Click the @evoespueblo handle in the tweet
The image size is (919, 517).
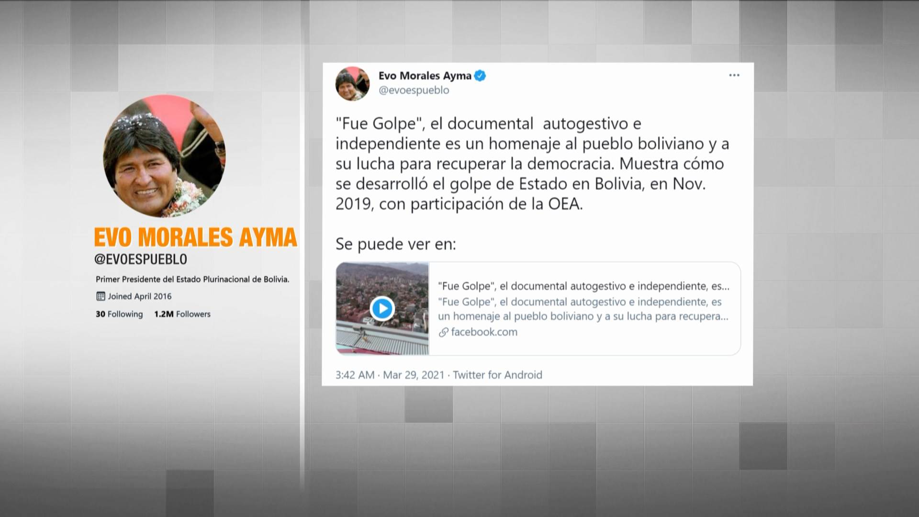pyautogui.click(x=414, y=90)
